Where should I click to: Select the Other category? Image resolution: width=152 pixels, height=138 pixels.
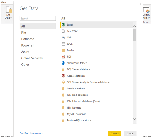click(x=25, y=65)
